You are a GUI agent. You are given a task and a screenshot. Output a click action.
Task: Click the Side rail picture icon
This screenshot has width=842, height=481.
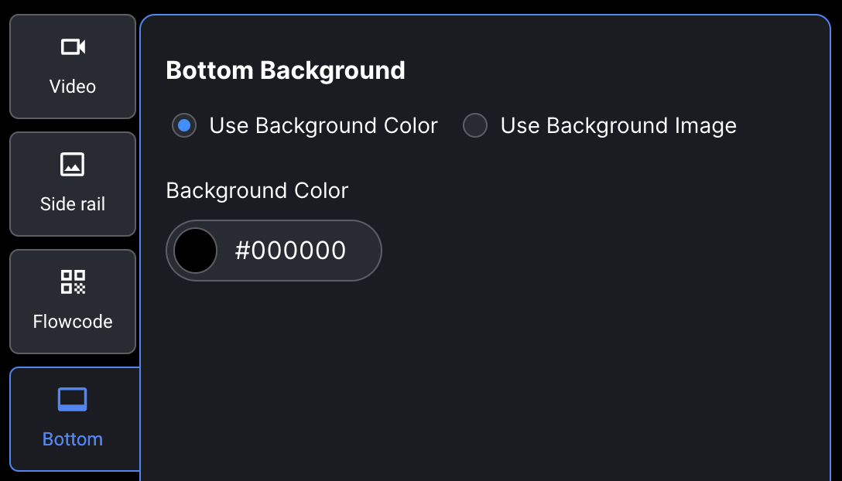coord(73,164)
